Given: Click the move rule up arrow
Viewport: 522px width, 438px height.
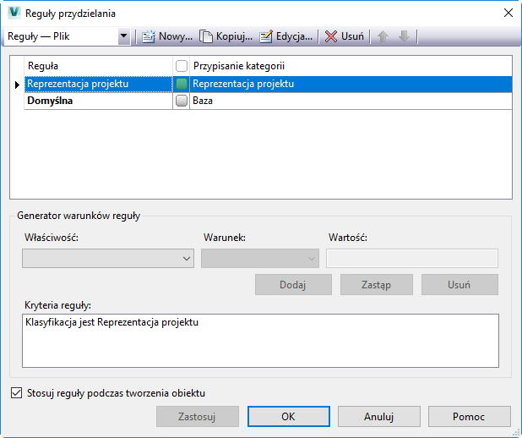Looking at the screenshot, I should point(384,36).
